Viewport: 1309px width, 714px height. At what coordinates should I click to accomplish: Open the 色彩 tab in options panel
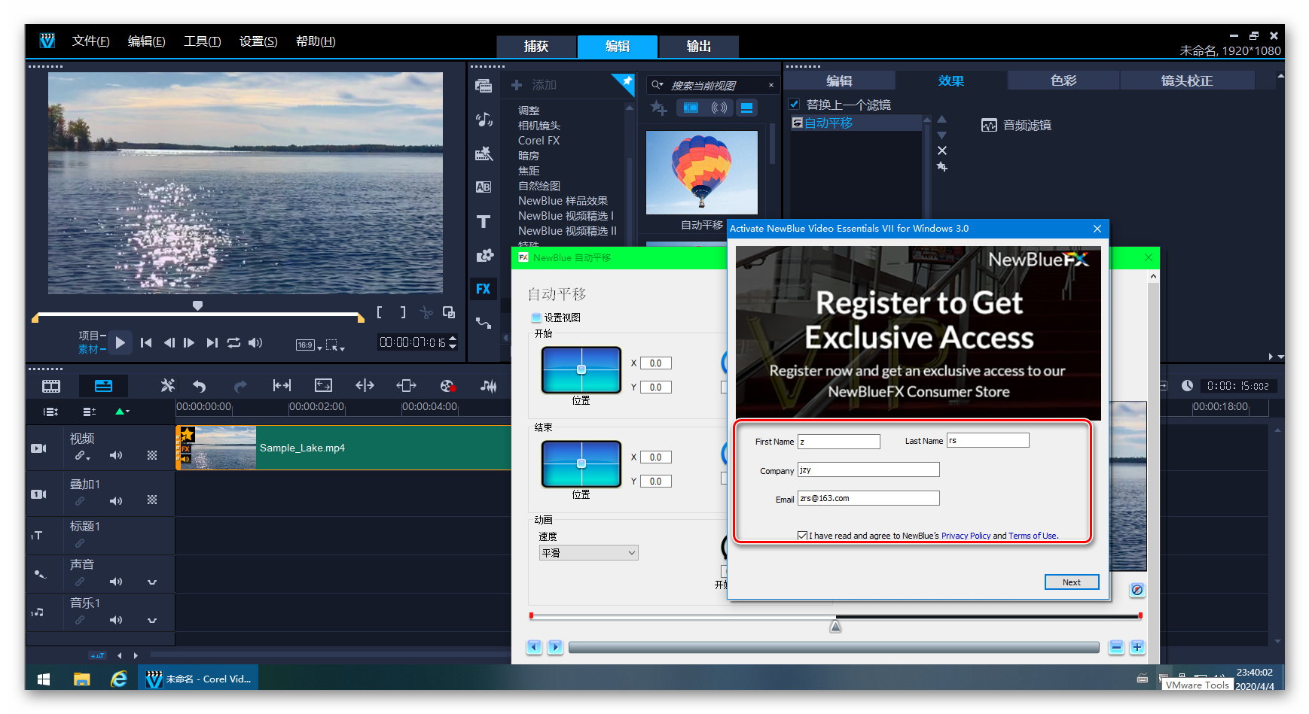pos(1063,81)
